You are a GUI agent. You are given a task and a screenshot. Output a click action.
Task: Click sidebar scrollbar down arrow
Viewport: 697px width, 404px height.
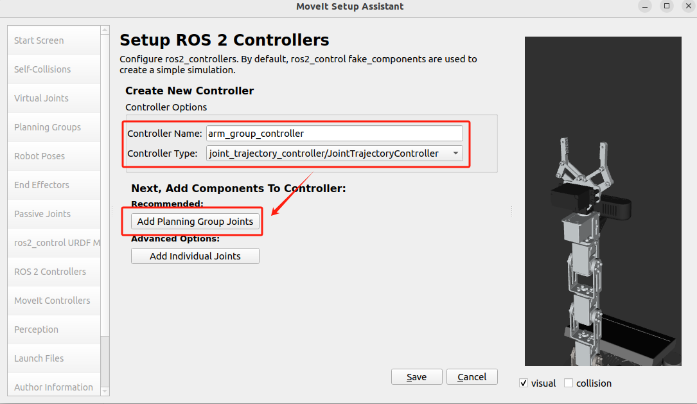pos(105,391)
